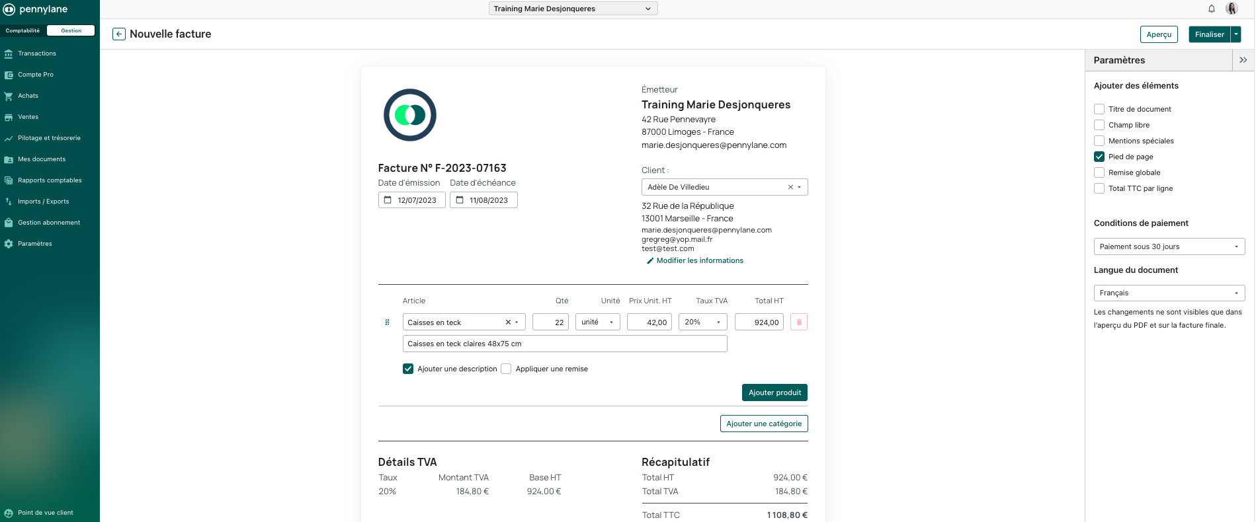
Task: Enable the Remise globale checkbox
Action: click(x=1099, y=172)
